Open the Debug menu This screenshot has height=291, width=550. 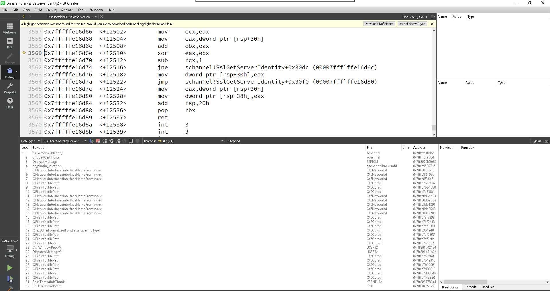[52, 10]
